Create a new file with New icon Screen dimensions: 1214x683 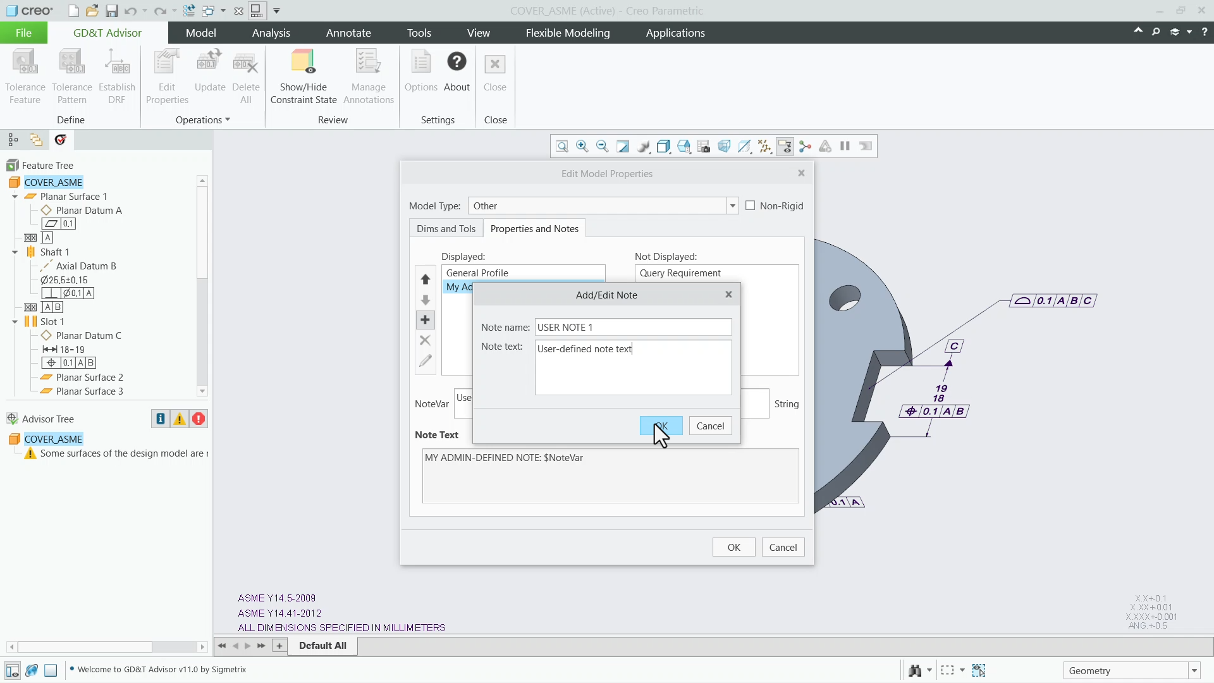[74, 11]
